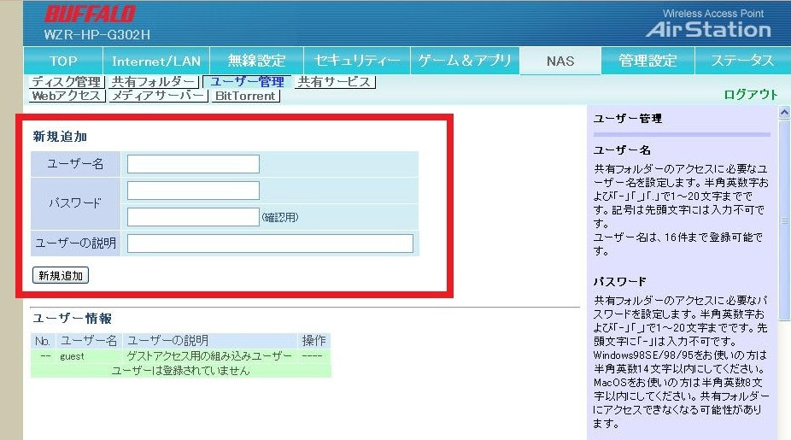Click the AirStation logo
791x440 pixels.
click(709, 29)
